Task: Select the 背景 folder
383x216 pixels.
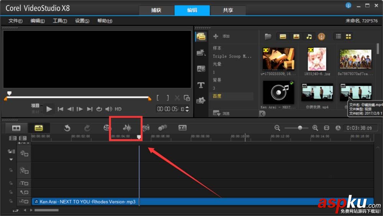Action: coord(217,80)
